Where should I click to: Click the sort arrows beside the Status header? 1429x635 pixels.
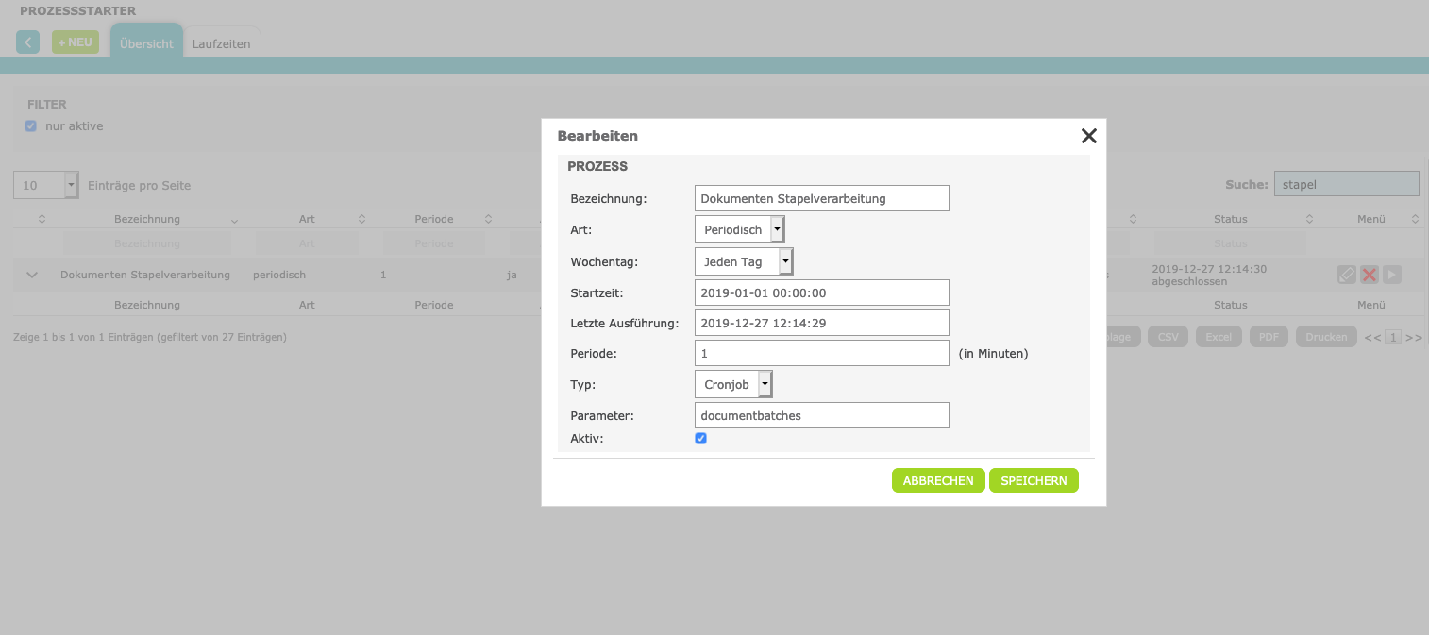click(x=1309, y=219)
